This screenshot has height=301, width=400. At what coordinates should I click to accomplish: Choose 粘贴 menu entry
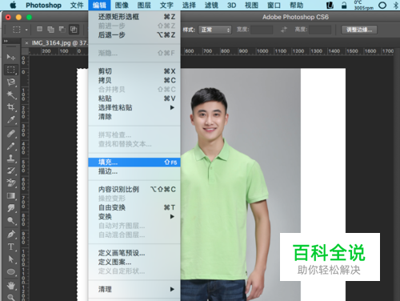click(x=134, y=98)
